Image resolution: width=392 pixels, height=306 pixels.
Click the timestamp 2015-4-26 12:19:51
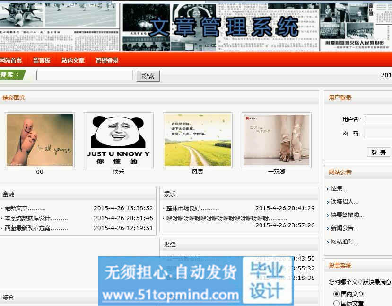click(123, 228)
